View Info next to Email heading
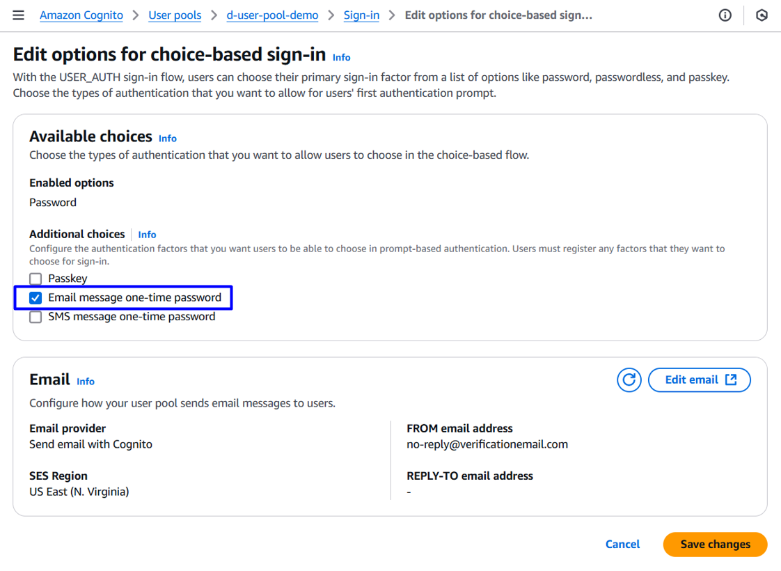Screen dimensions: 781x571 [x=86, y=382]
